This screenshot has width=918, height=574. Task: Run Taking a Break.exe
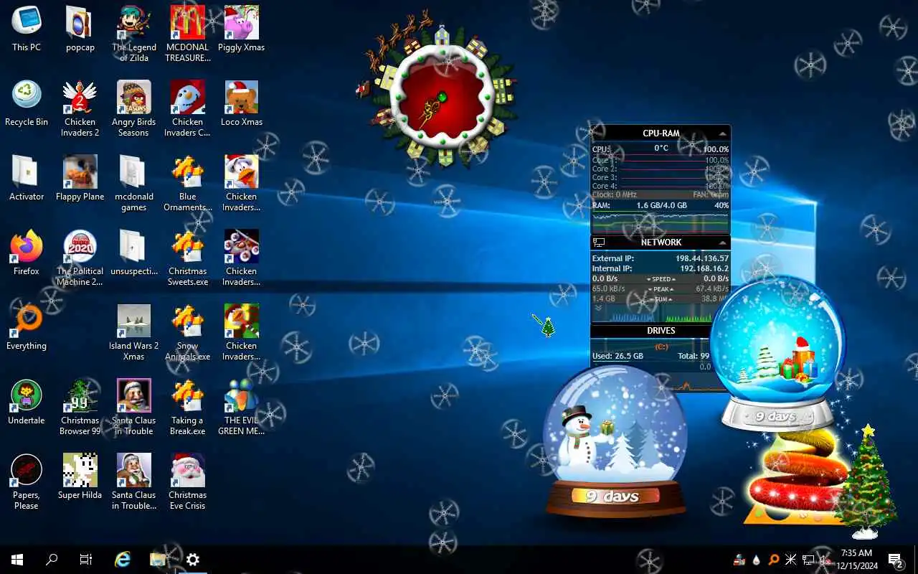[x=188, y=407]
